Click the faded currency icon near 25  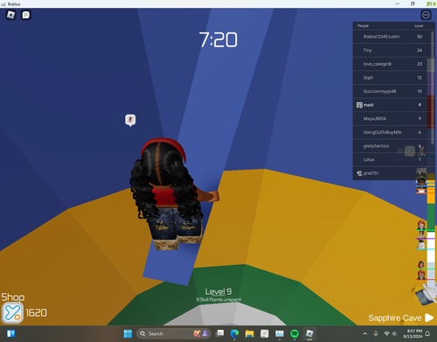coord(410,151)
